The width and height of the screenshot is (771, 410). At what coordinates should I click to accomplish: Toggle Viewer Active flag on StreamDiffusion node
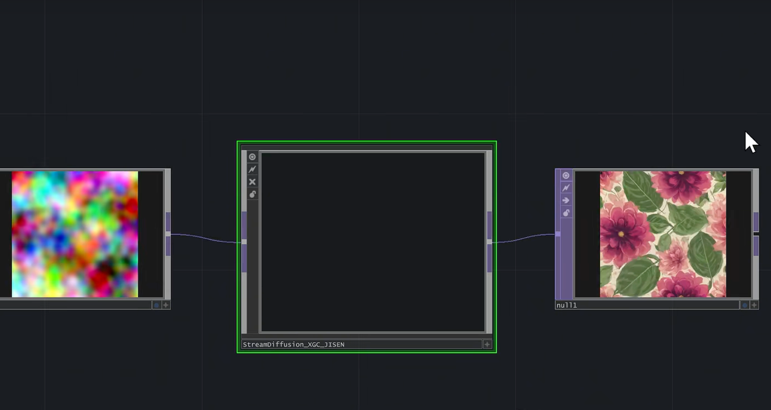pos(252,157)
